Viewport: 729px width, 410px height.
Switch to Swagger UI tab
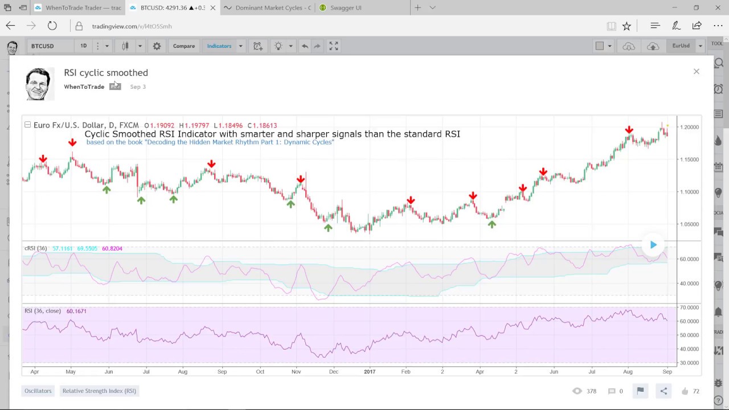pos(362,8)
